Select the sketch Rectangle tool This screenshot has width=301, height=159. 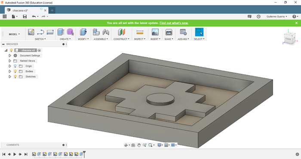pyautogui.click(x=50, y=32)
